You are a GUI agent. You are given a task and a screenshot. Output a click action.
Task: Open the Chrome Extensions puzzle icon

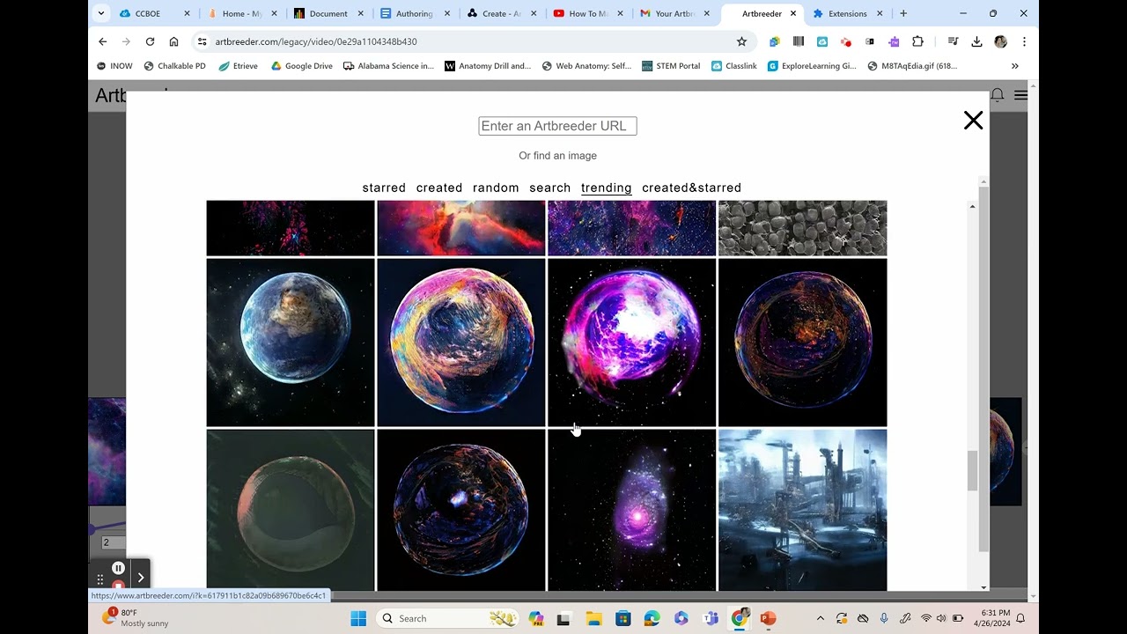point(917,41)
